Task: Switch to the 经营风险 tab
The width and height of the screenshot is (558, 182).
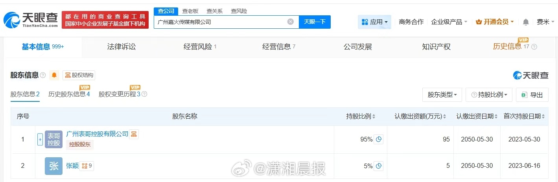Action: pos(200,47)
